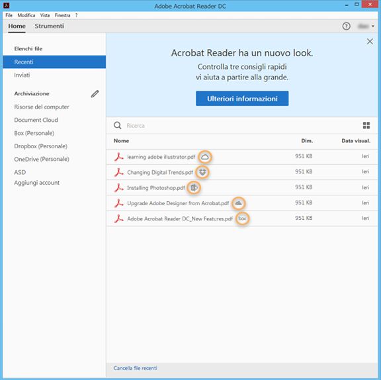
Task: Click the PDF icon of Upgrade Adobe Designer from Acrobat.pdf
Action: click(119, 203)
